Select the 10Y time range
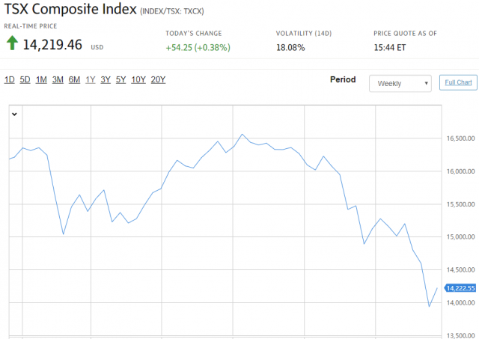Viewport: 479px width, 339px height. (x=138, y=80)
